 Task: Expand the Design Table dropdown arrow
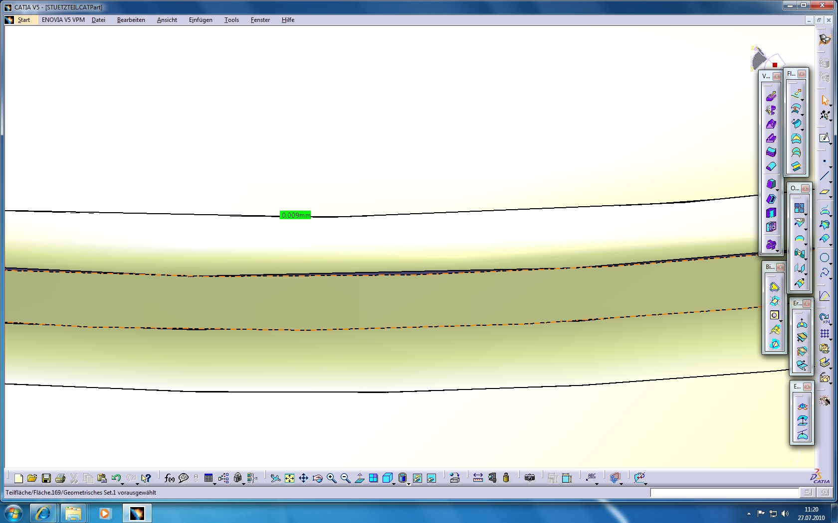point(214,484)
